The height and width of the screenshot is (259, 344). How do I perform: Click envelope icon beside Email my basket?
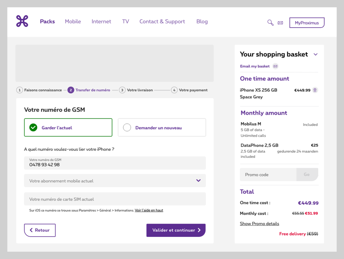pos(275,66)
